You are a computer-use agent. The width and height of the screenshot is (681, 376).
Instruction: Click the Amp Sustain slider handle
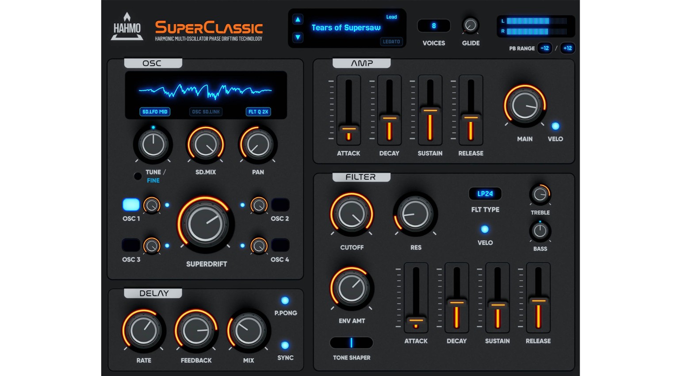coord(430,110)
